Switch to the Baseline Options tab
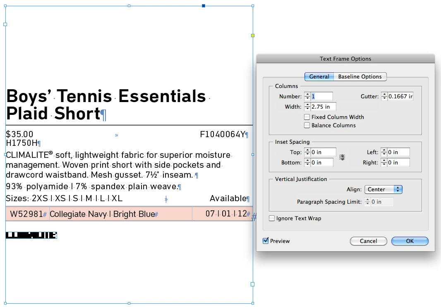 click(360, 77)
